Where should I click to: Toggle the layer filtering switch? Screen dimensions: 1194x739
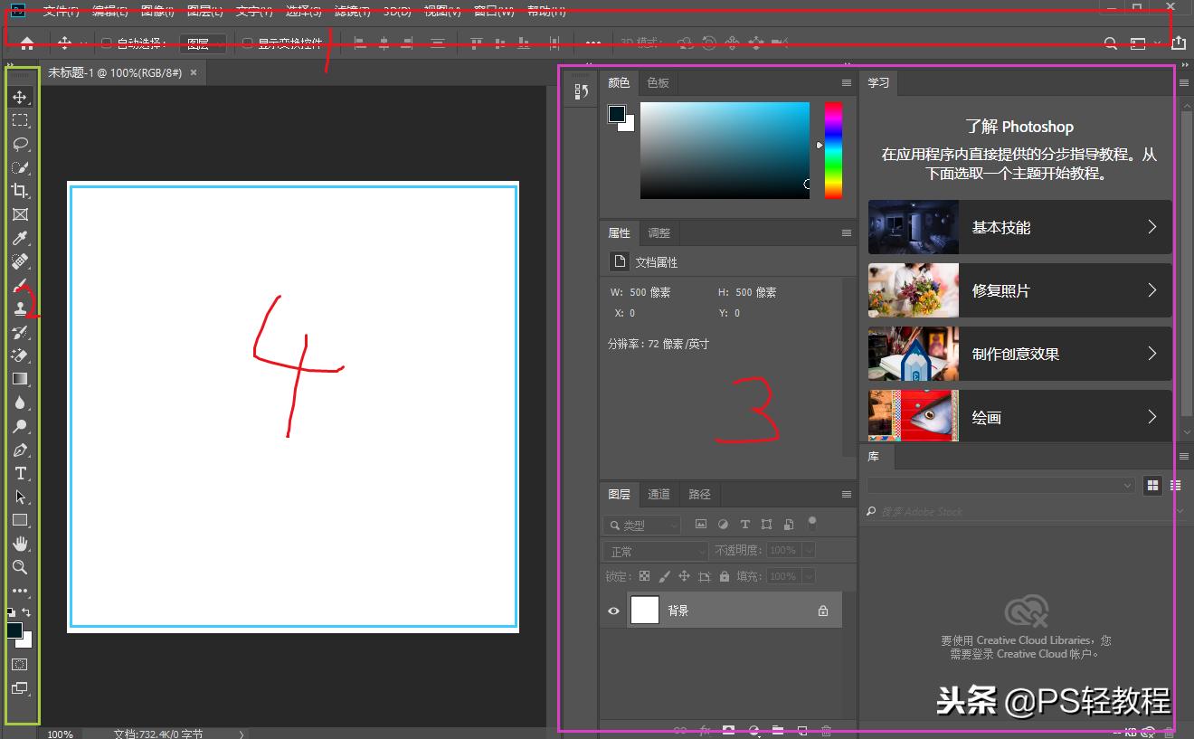811,523
